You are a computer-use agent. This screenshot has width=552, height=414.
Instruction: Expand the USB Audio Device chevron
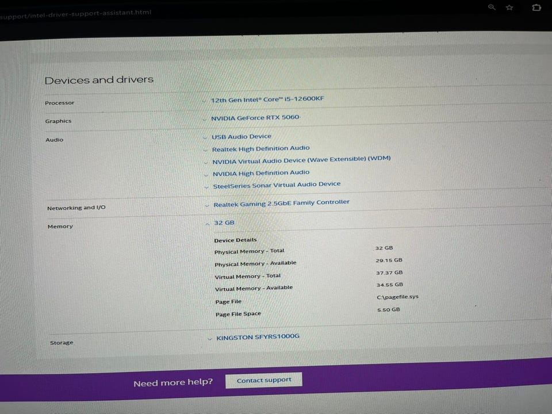pos(205,137)
